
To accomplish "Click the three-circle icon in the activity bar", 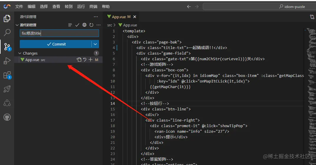I will [7, 103].
